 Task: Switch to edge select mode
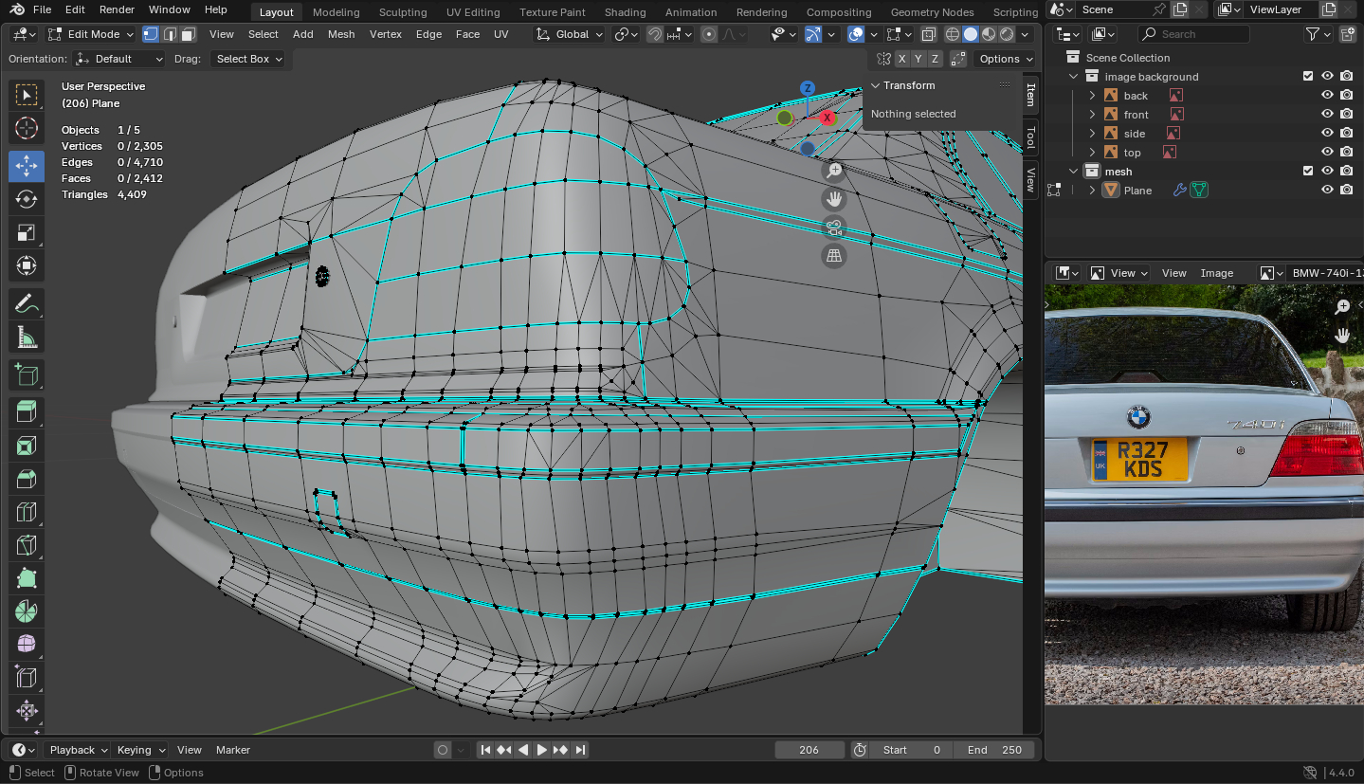(x=170, y=34)
